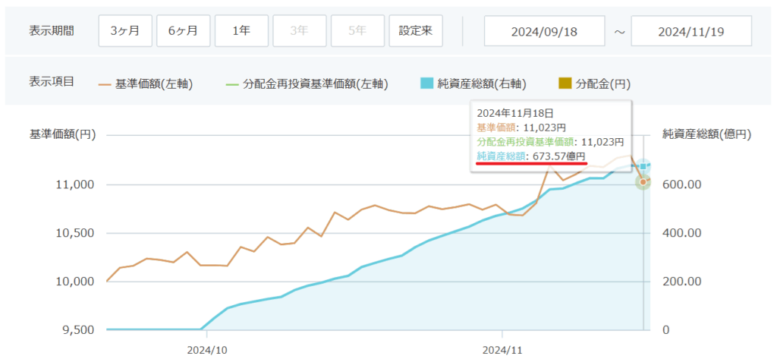Click the 分配金(円) legend item
This screenshot has width=777, height=359.
click(595, 83)
